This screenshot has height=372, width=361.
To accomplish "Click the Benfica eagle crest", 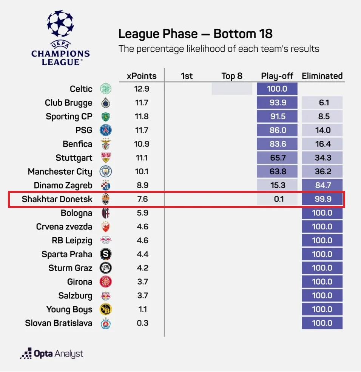I will [106, 144].
